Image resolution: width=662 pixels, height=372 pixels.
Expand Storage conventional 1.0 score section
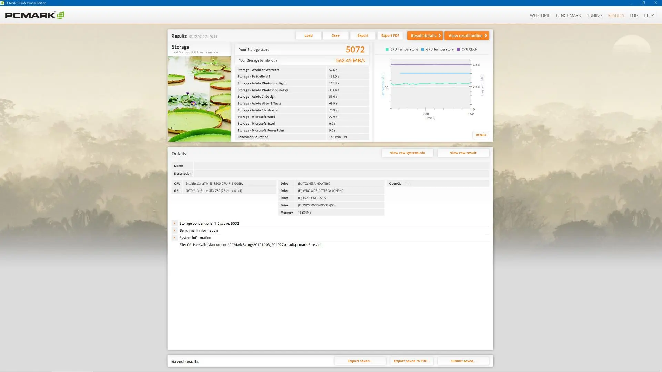click(174, 223)
